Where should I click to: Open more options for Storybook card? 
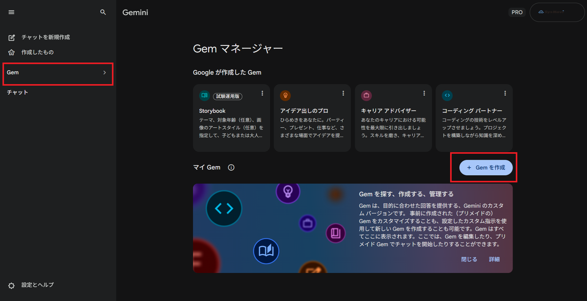262,93
